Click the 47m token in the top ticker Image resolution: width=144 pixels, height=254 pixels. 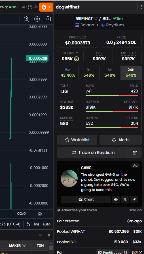(11, 7)
